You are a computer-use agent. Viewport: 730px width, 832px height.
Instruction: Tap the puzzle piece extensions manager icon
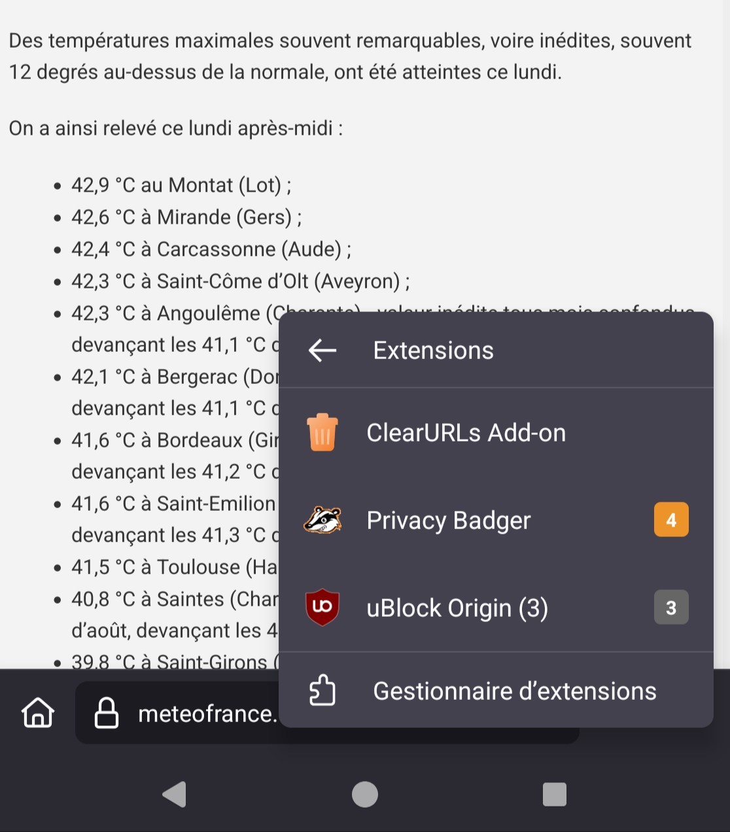pos(322,691)
